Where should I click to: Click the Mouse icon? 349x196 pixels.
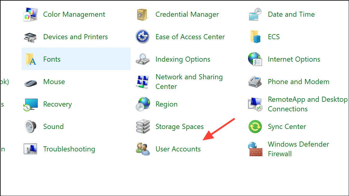coord(31,83)
